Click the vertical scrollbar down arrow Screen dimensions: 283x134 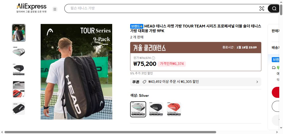click(x=281, y=128)
